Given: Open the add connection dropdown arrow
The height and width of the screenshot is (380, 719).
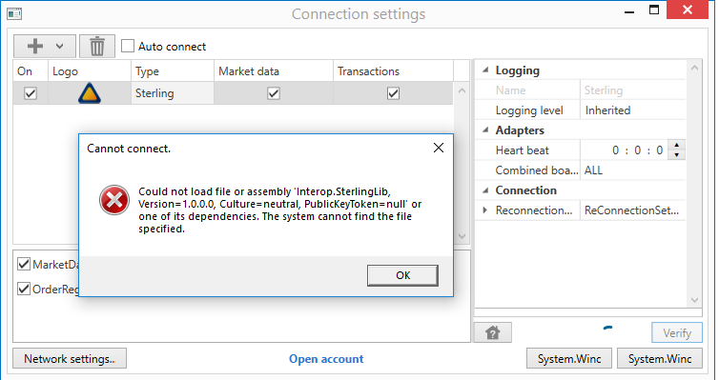Looking at the screenshot, I should coord(60,47).
